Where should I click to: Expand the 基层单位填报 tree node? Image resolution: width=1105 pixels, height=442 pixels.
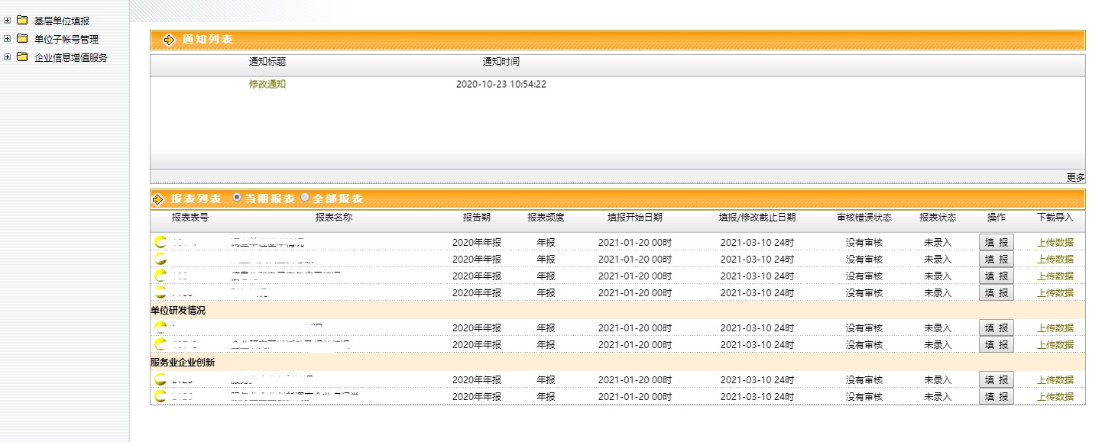[8, 21]
